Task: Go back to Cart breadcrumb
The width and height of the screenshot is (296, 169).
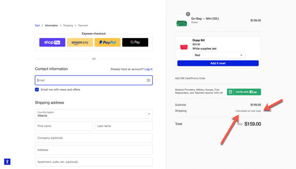Action: coord(37,25)
